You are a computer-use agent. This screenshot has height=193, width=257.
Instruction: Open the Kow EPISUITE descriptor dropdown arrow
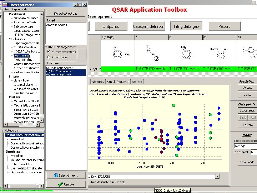pyautogui.click(x=217, y=177)
